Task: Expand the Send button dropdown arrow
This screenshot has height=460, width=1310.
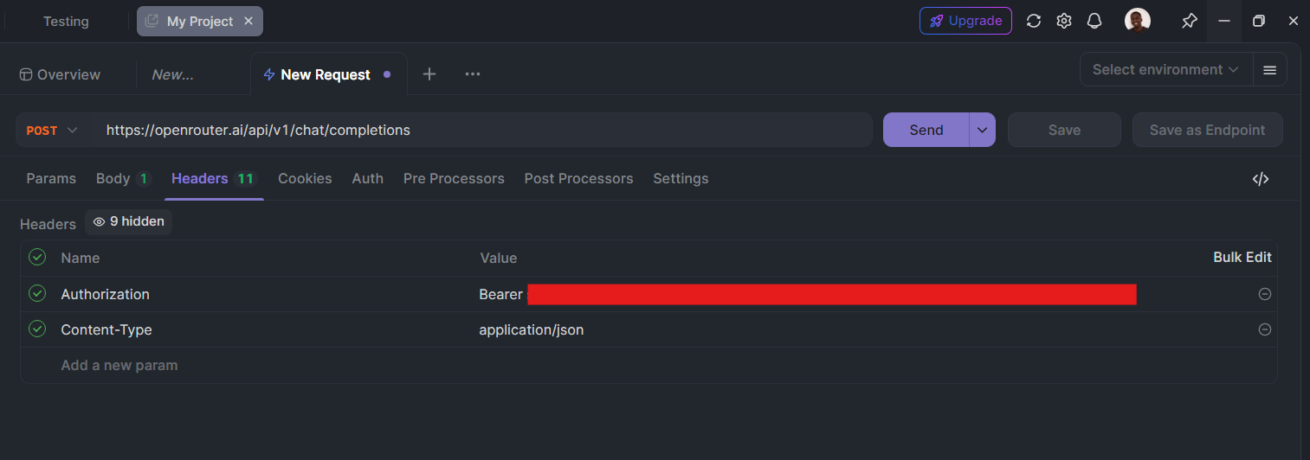Action: pyautogui.click(x=982, y=130)
